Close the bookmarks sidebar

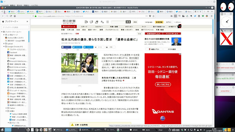[x=27, y=21]
